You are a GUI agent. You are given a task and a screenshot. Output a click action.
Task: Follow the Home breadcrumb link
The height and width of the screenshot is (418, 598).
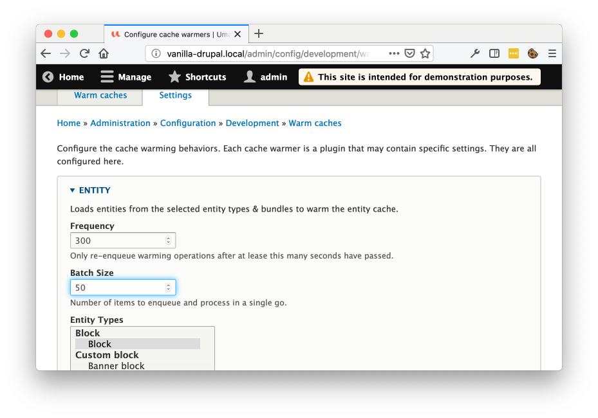[x=69, y=123]
